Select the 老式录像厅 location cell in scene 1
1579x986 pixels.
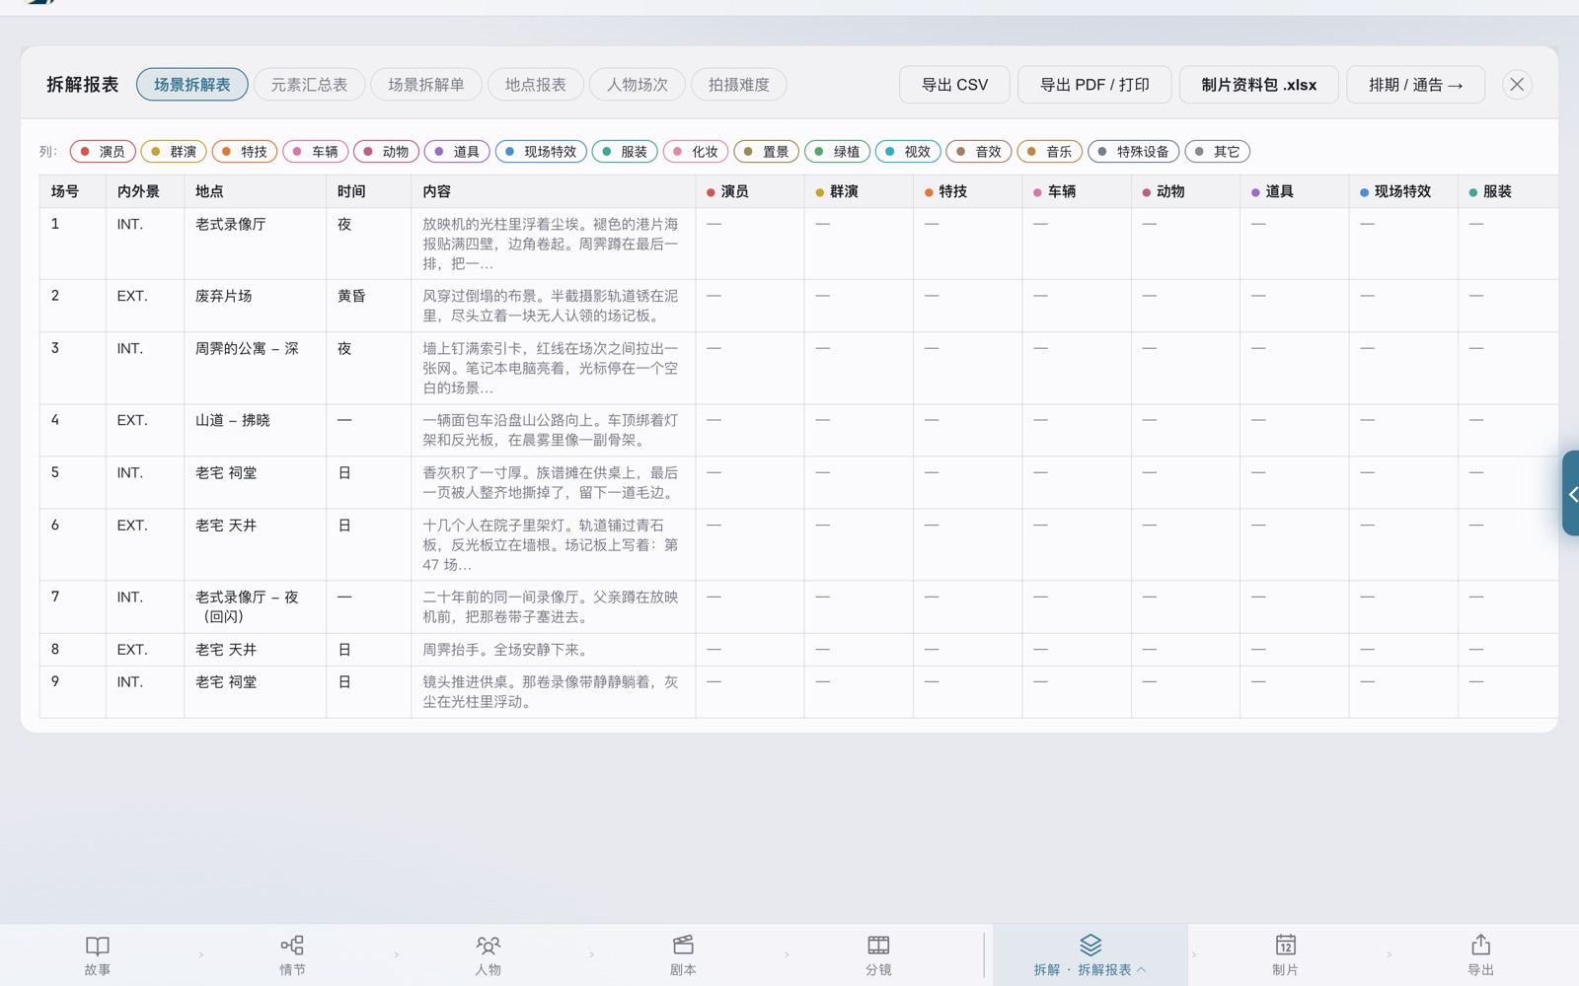pyautogui.click(x=255, y=244)
